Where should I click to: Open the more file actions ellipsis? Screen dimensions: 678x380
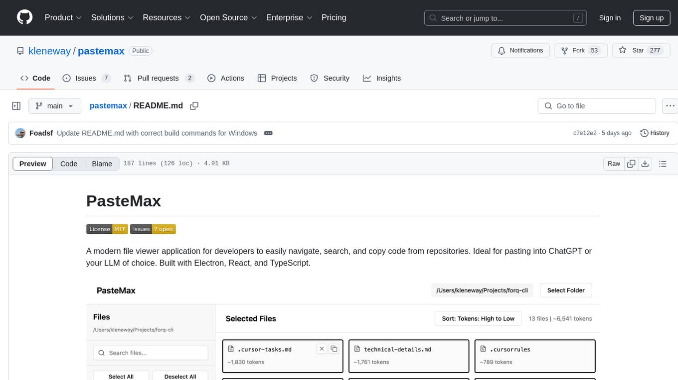(x=670, y=106)
